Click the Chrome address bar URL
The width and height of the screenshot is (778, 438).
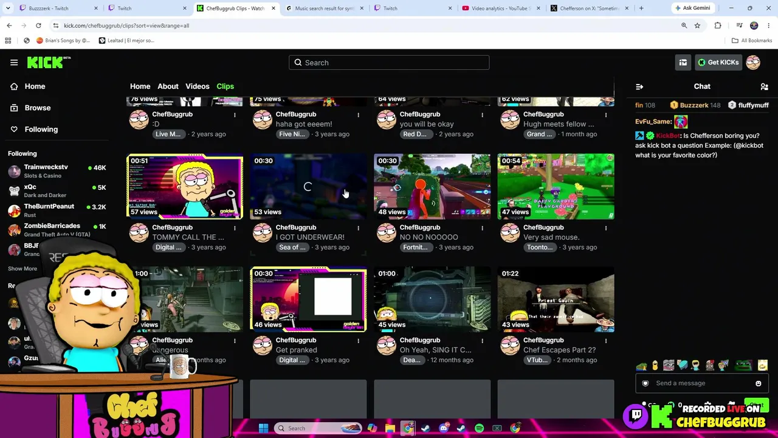(x=126, y=26)
